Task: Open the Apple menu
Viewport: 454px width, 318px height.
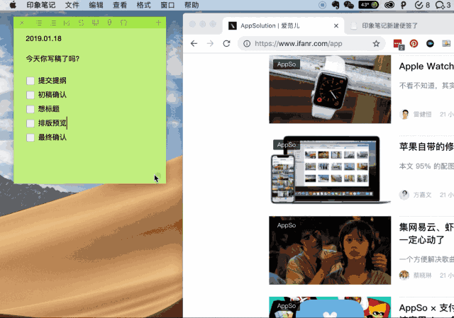Action: coord(13,5)
